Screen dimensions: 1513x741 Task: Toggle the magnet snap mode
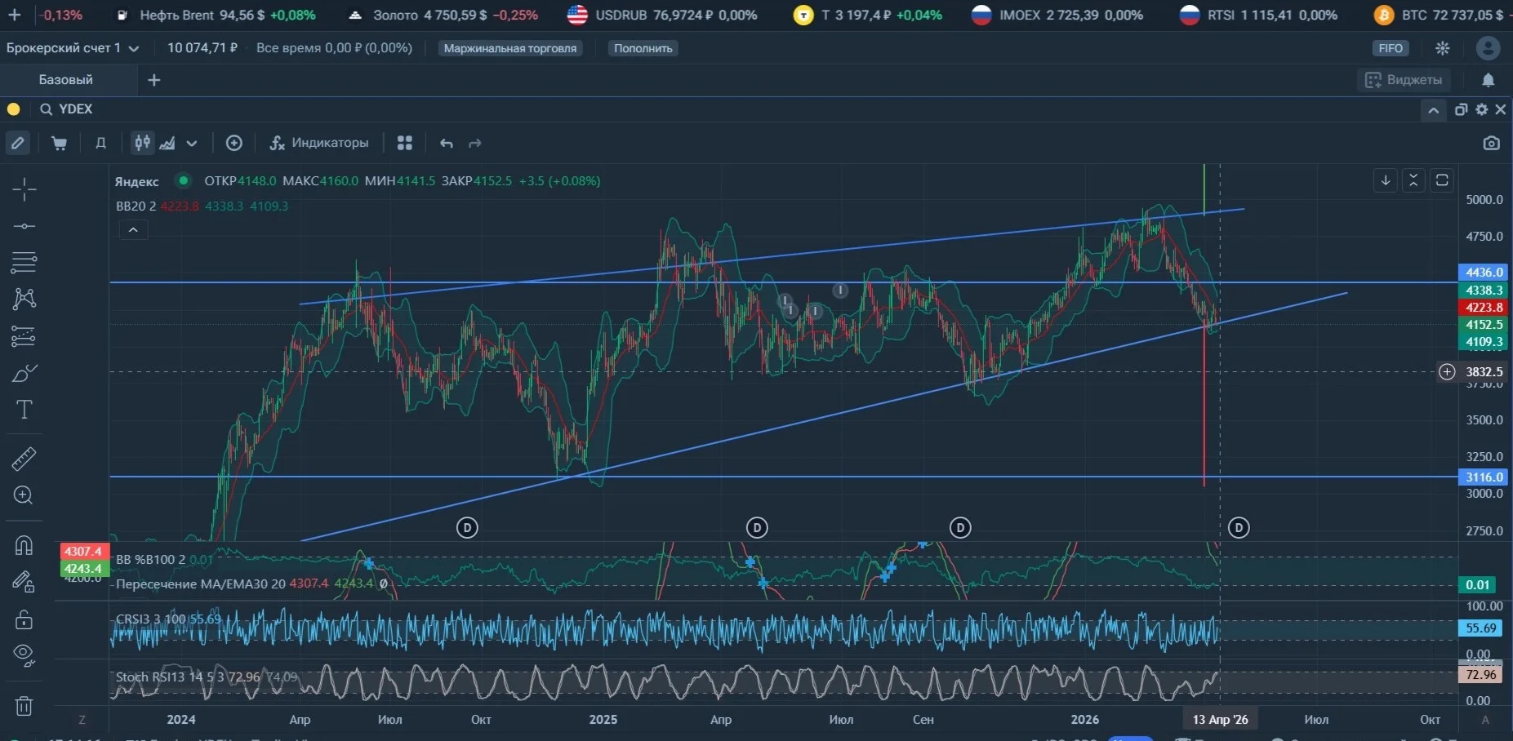pyautogui.click(x=24, y=545)
